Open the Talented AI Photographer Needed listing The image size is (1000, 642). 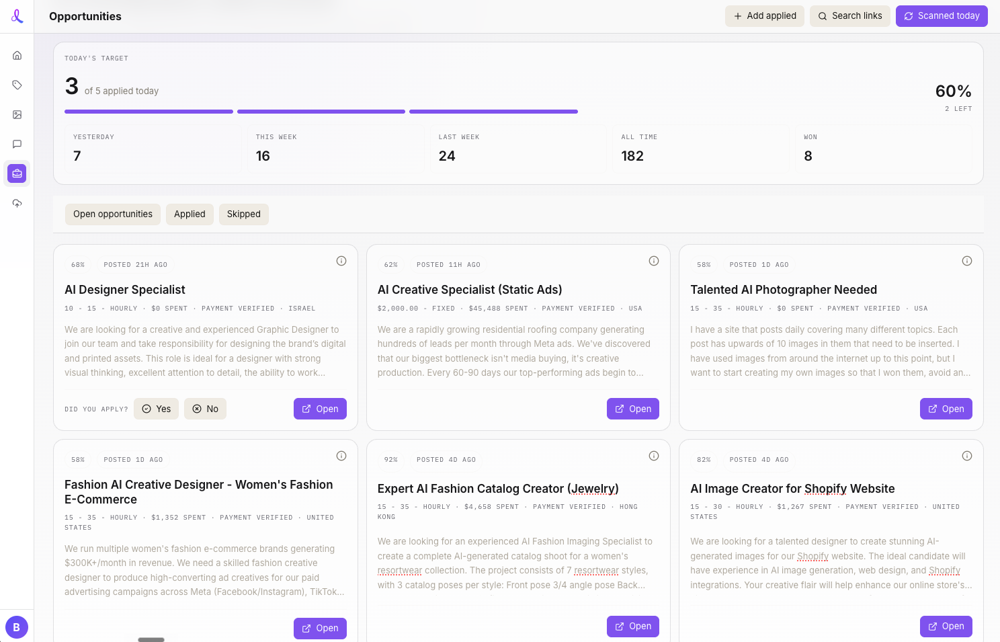946,409
